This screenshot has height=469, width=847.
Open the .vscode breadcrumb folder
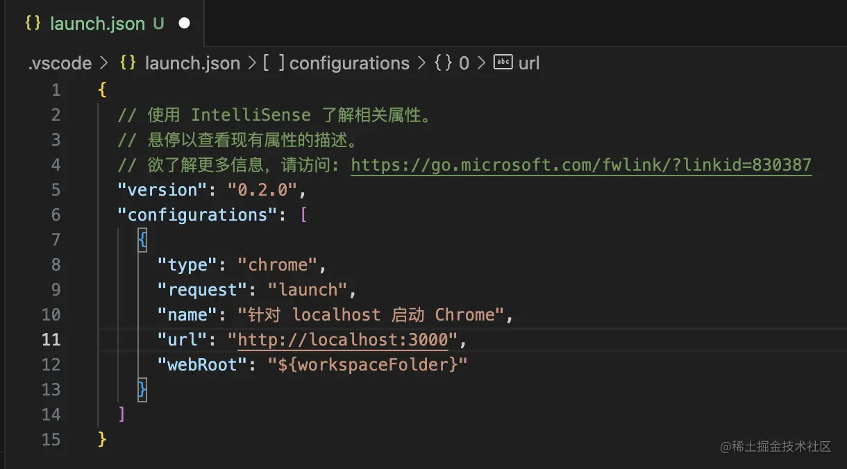point(60,63)
